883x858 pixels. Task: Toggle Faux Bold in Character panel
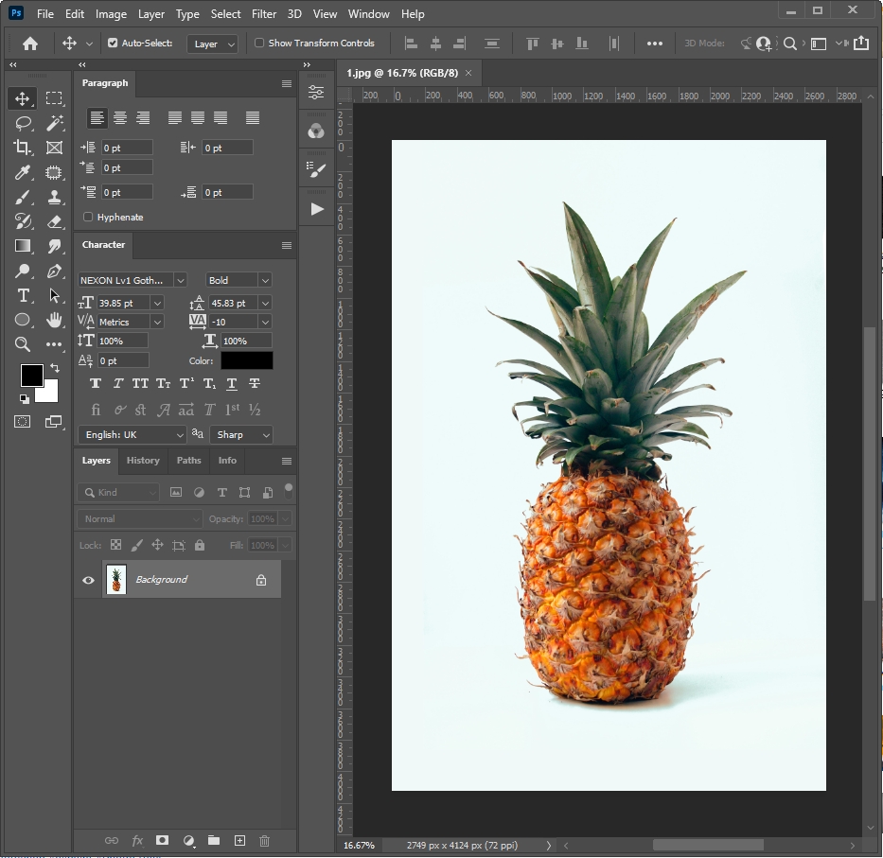[x=96, y=383]
